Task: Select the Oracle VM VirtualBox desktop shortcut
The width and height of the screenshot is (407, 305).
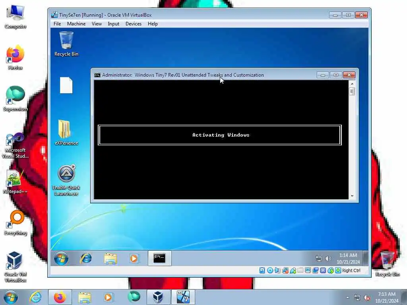Action: pos(16,266)
